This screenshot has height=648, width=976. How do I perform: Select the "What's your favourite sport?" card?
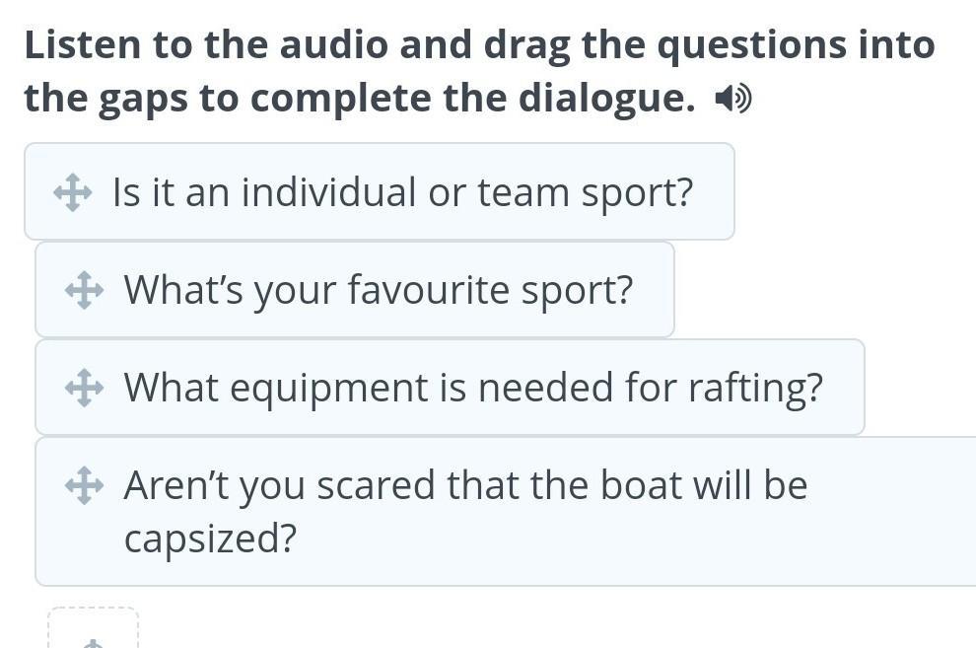point(378,290)
